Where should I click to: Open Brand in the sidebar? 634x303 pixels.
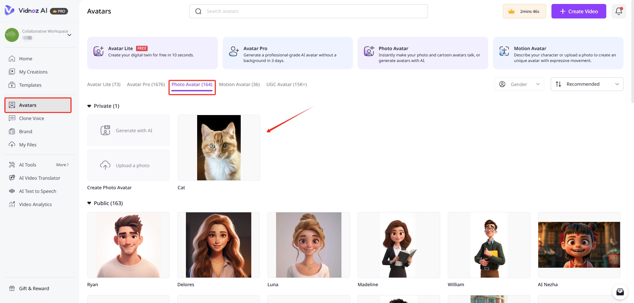(25, 132)
